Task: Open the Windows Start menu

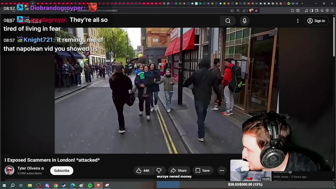Action: [4, 186]
